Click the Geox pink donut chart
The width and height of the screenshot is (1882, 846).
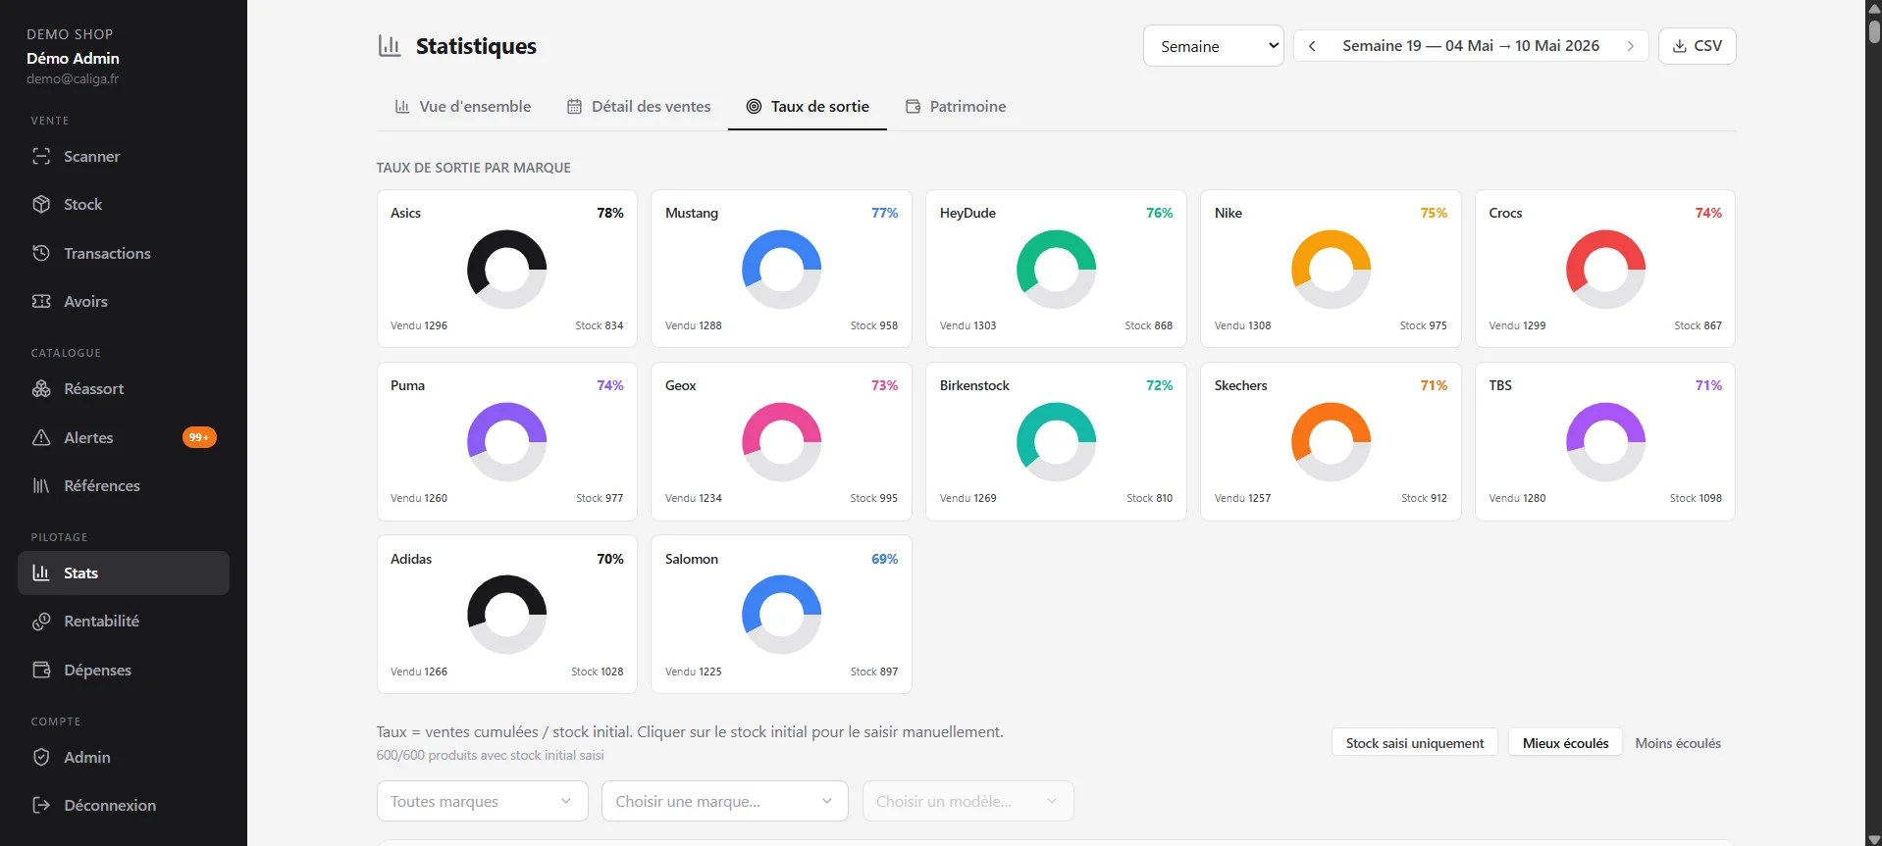coord(782,442)
